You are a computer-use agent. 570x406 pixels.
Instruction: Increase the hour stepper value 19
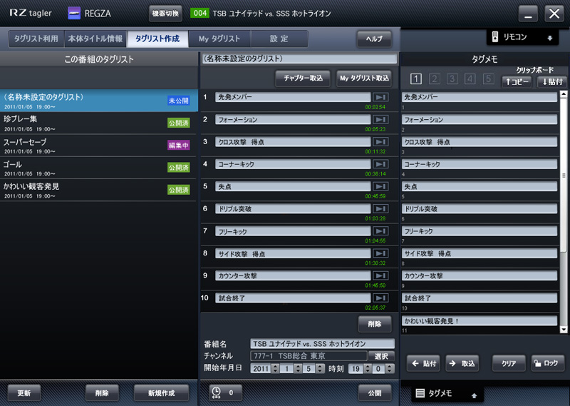[x=368, y=366]
